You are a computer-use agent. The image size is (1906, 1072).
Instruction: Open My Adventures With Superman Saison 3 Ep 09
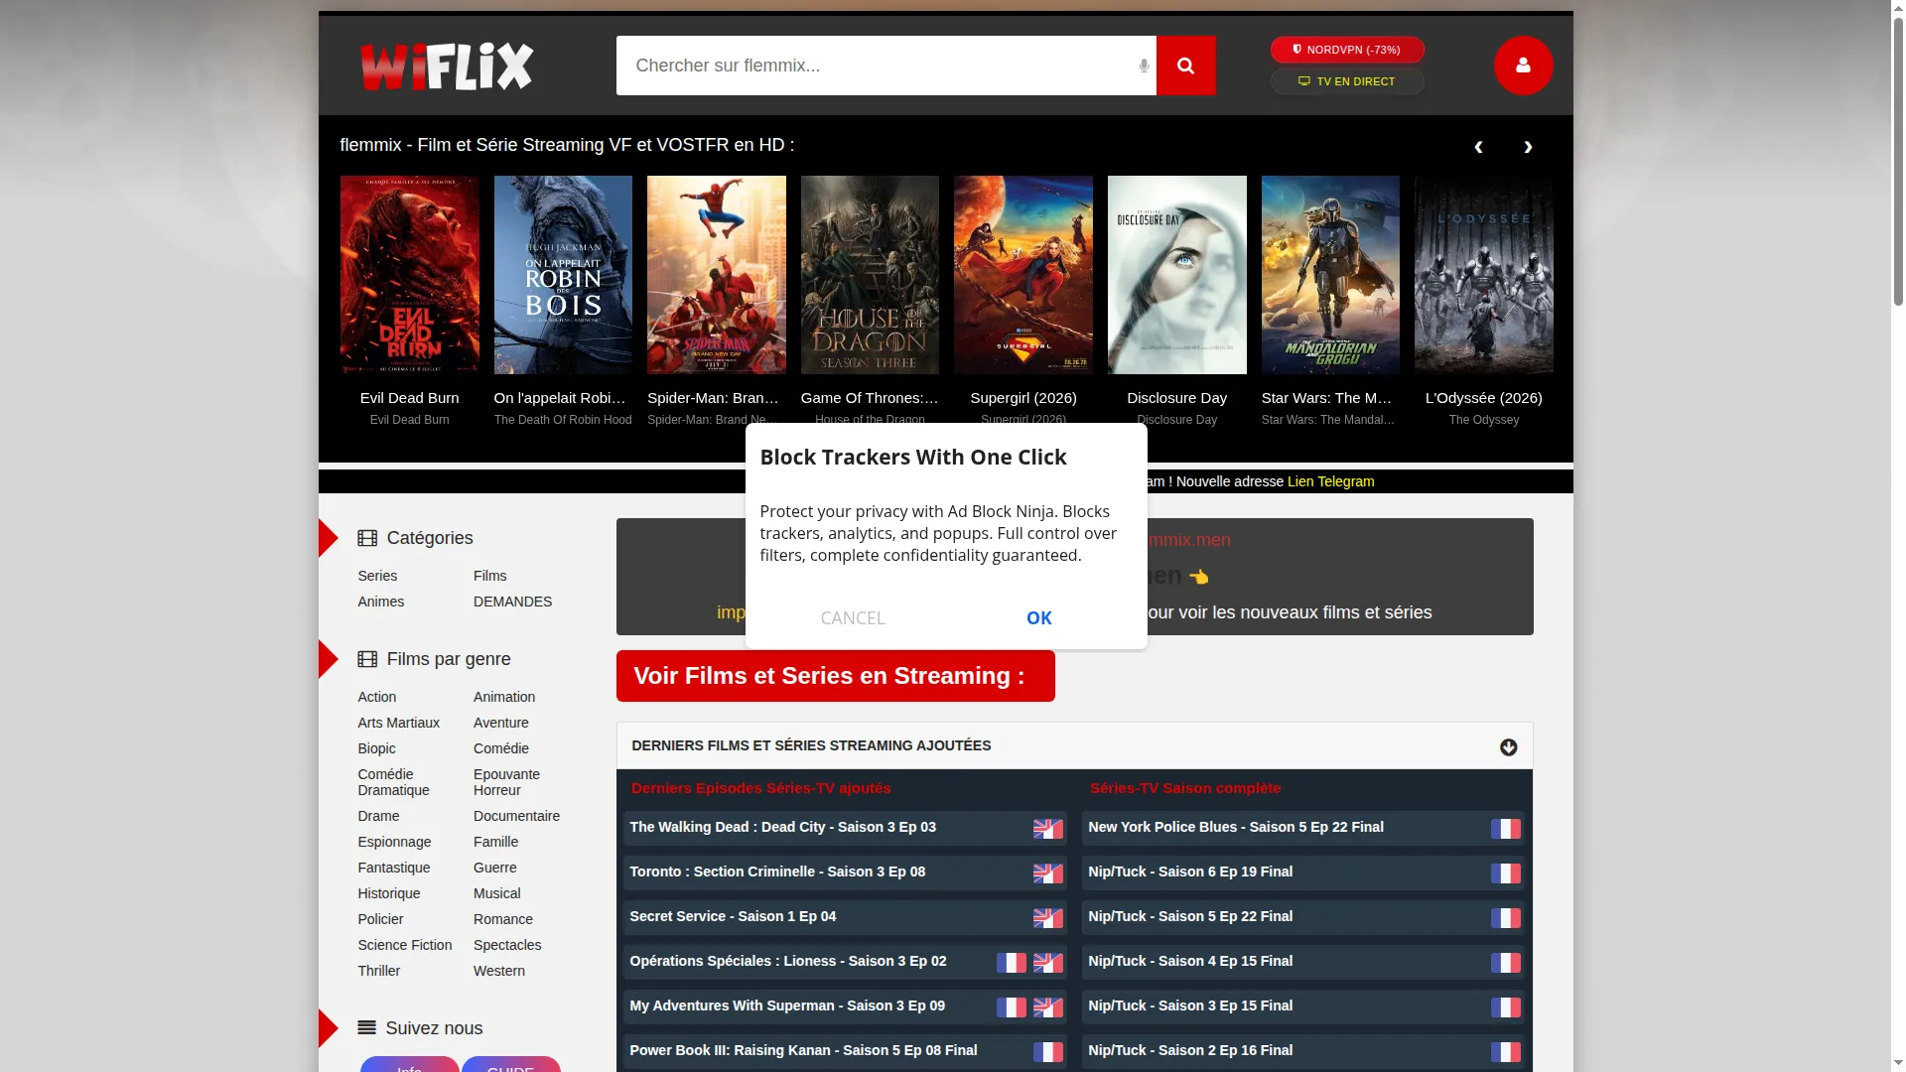[846, 1006]
